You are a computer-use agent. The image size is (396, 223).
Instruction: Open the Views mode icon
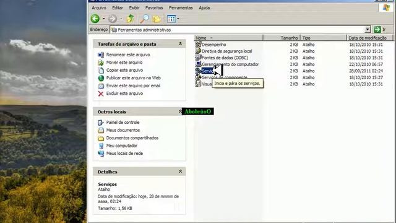point(171,19)
